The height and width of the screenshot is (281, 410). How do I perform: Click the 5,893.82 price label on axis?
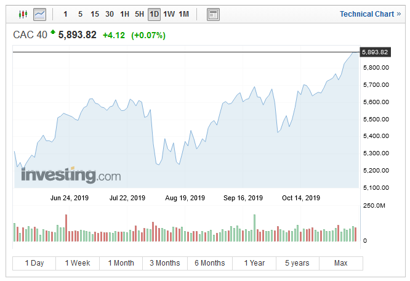pyautogui.click(x=376, y=52)
